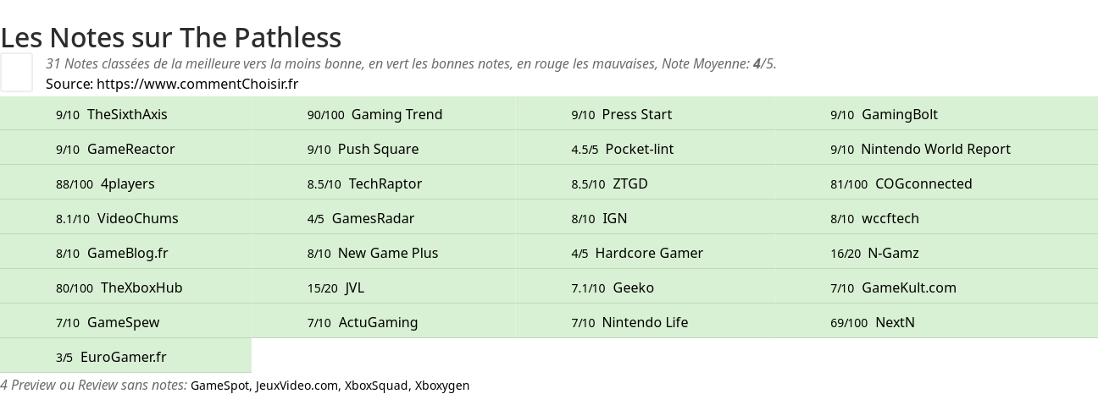Image resolution: width=1098 pixels, height=394 pixels.
Task: Open the TheSixthAxis 9/10 review
Action: coord(125,114)
